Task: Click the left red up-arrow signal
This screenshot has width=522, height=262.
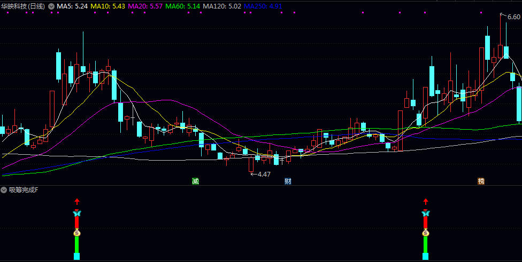Action: [x=77, y=201]
